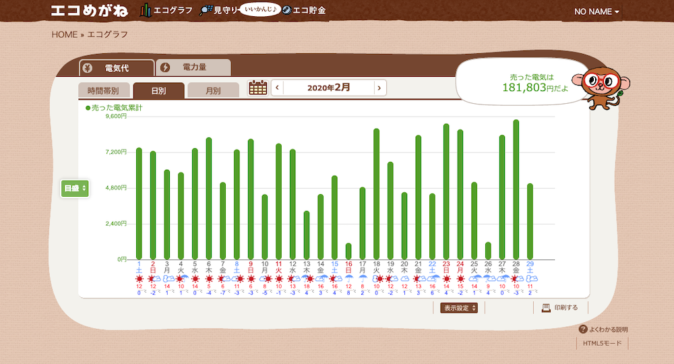This screenshot has height=364, width=674.
Task: Select the bar for February 23
Action: pos(446,191)
